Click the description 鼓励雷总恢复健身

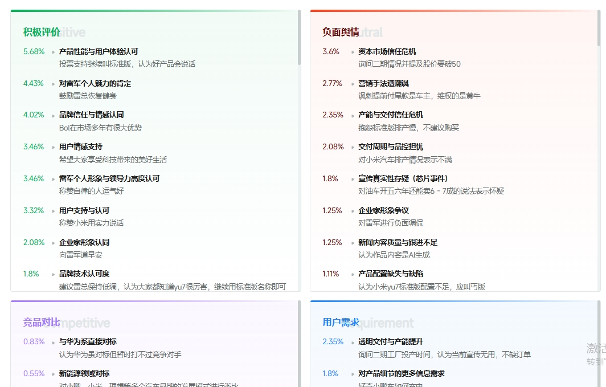click(88, 96)
